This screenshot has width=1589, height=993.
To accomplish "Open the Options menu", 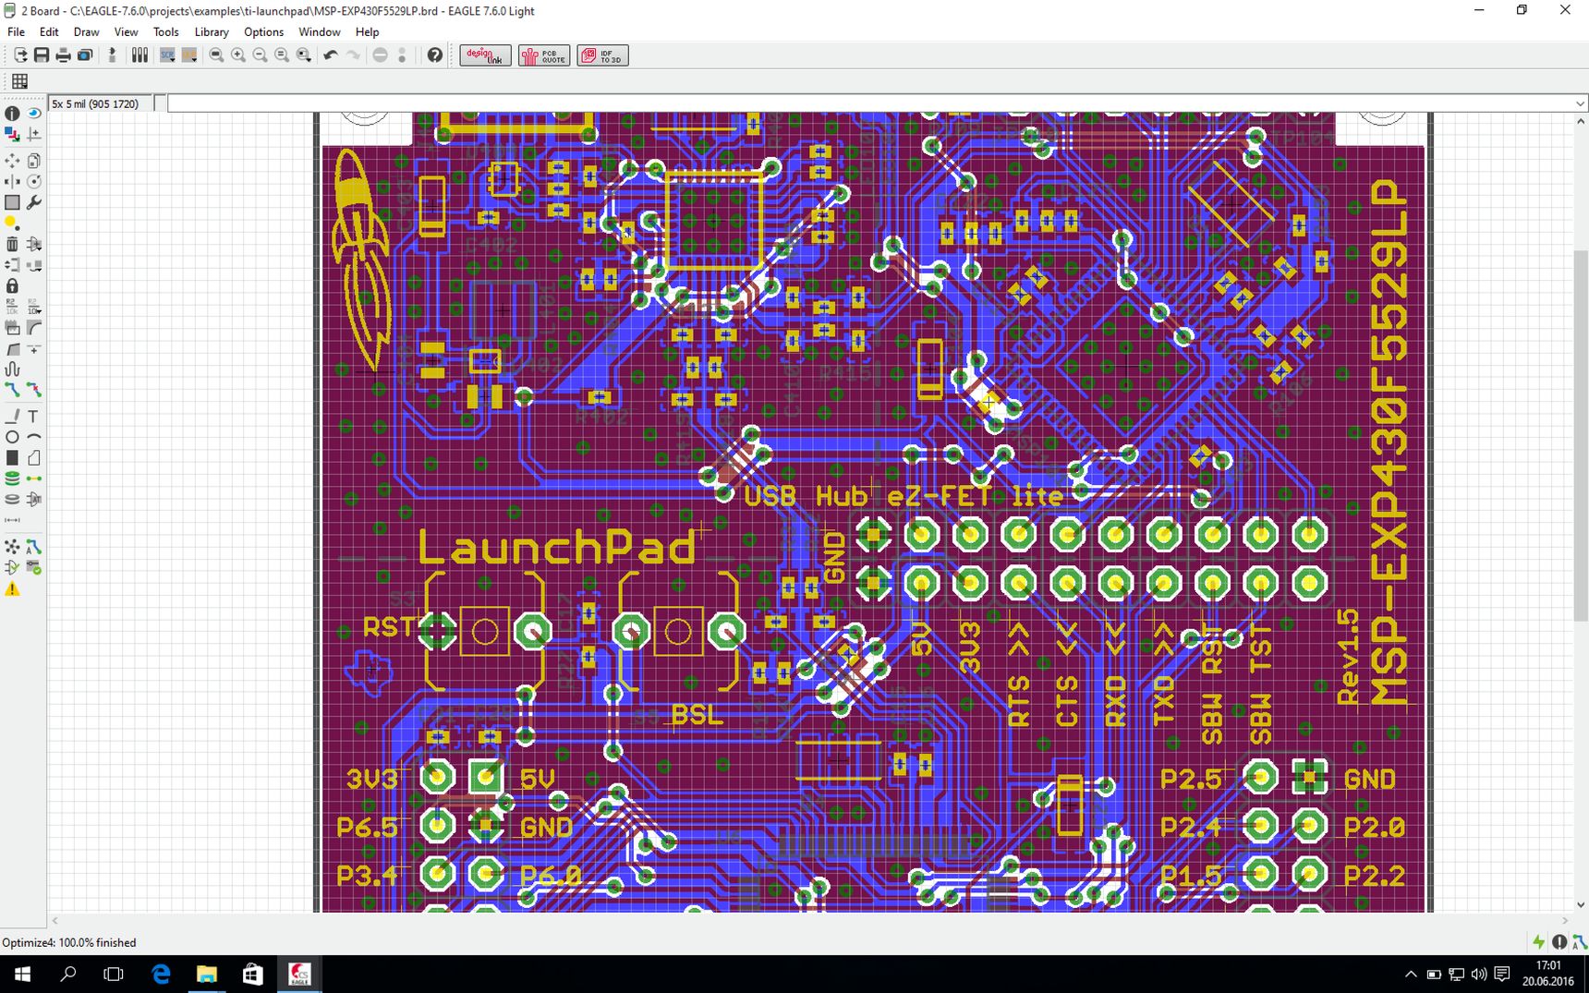I will pyautogui.click(x=264, y=31).
